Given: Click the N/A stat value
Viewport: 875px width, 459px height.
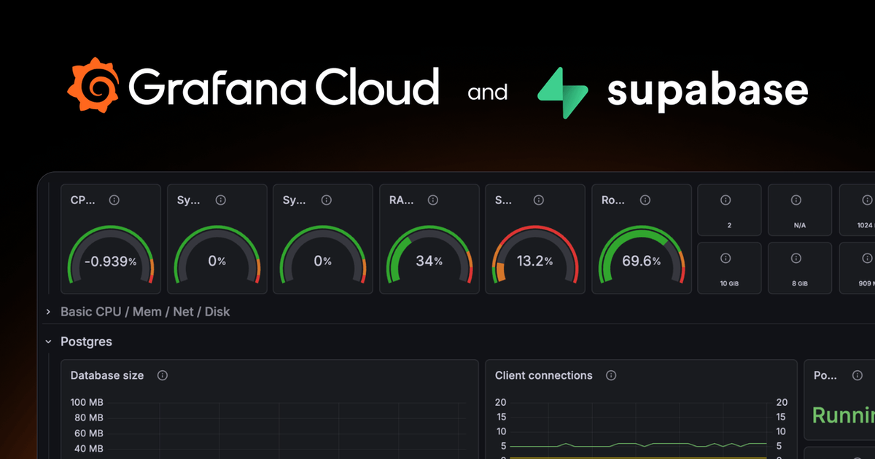Looking at the screenshot, I should (x=800, y=226).
